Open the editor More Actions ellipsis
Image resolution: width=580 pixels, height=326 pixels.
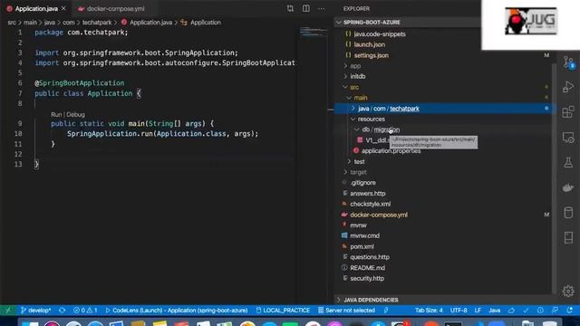(321, 8)
